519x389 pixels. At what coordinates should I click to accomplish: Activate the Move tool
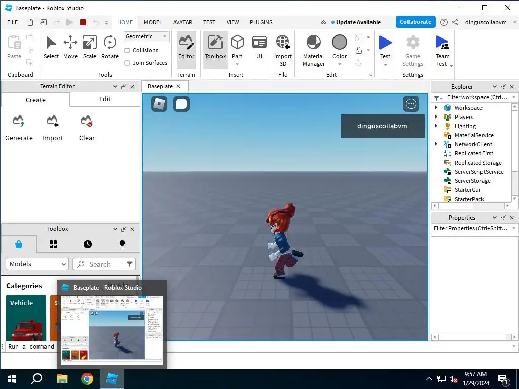pos(70,48)
